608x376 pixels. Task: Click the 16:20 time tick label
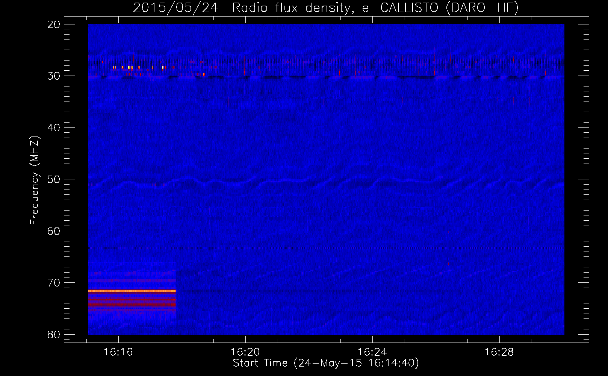[245, 352]
